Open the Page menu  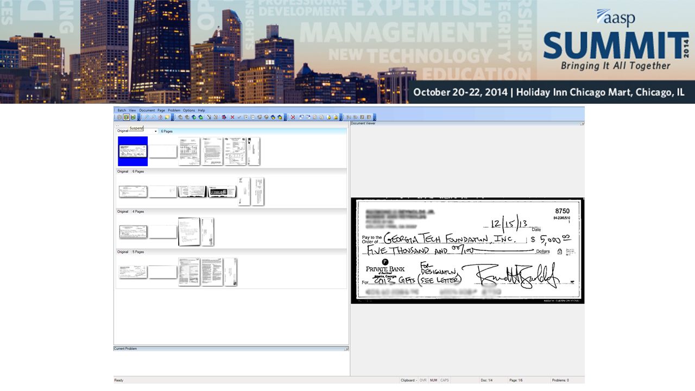161,110
